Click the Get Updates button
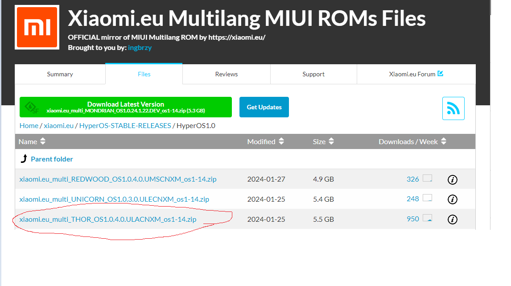 pos(264,107)
